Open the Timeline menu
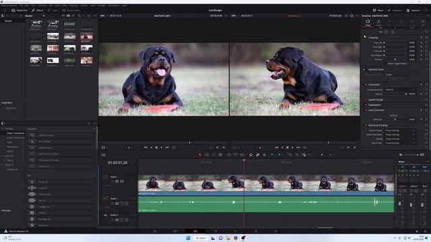The width and height of the screenshot is (431, 242). [42, 5]
